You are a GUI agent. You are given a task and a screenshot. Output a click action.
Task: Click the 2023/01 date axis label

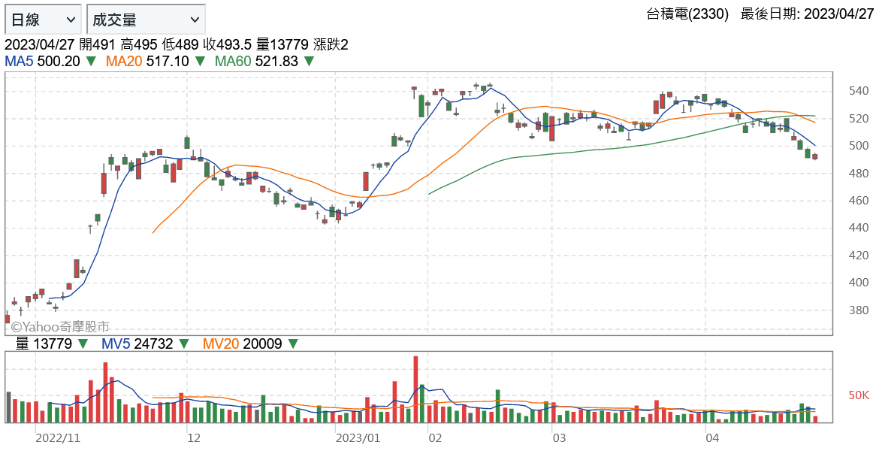358,438
